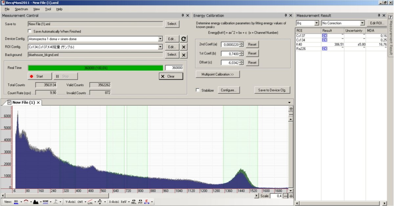This screenshot has width=394, height=206.
Task: Enable the Stabilizer checkbox
Action: [198, 90]
